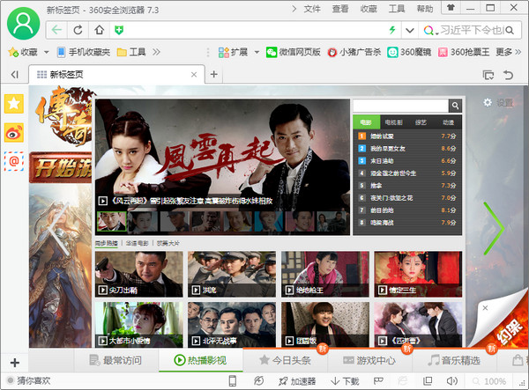Close the 新标签页 tab
The width and height of the screenshot is (529, 390).
click(x=194, y=75)
